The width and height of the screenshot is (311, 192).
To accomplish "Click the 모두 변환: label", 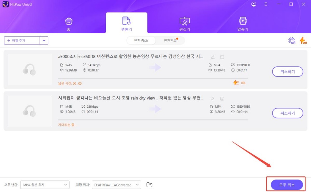I will (x=11, y=185).
